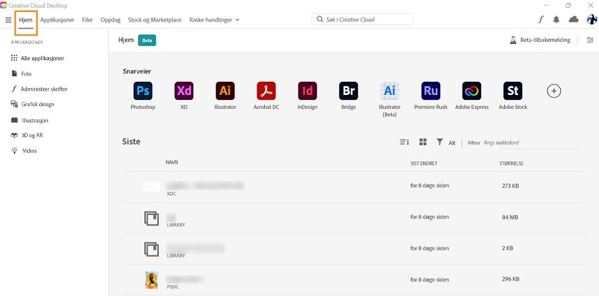Focus the Søk i Creative Cloud field
This screenshot has width=599, height=296.
tap(363, 20)
